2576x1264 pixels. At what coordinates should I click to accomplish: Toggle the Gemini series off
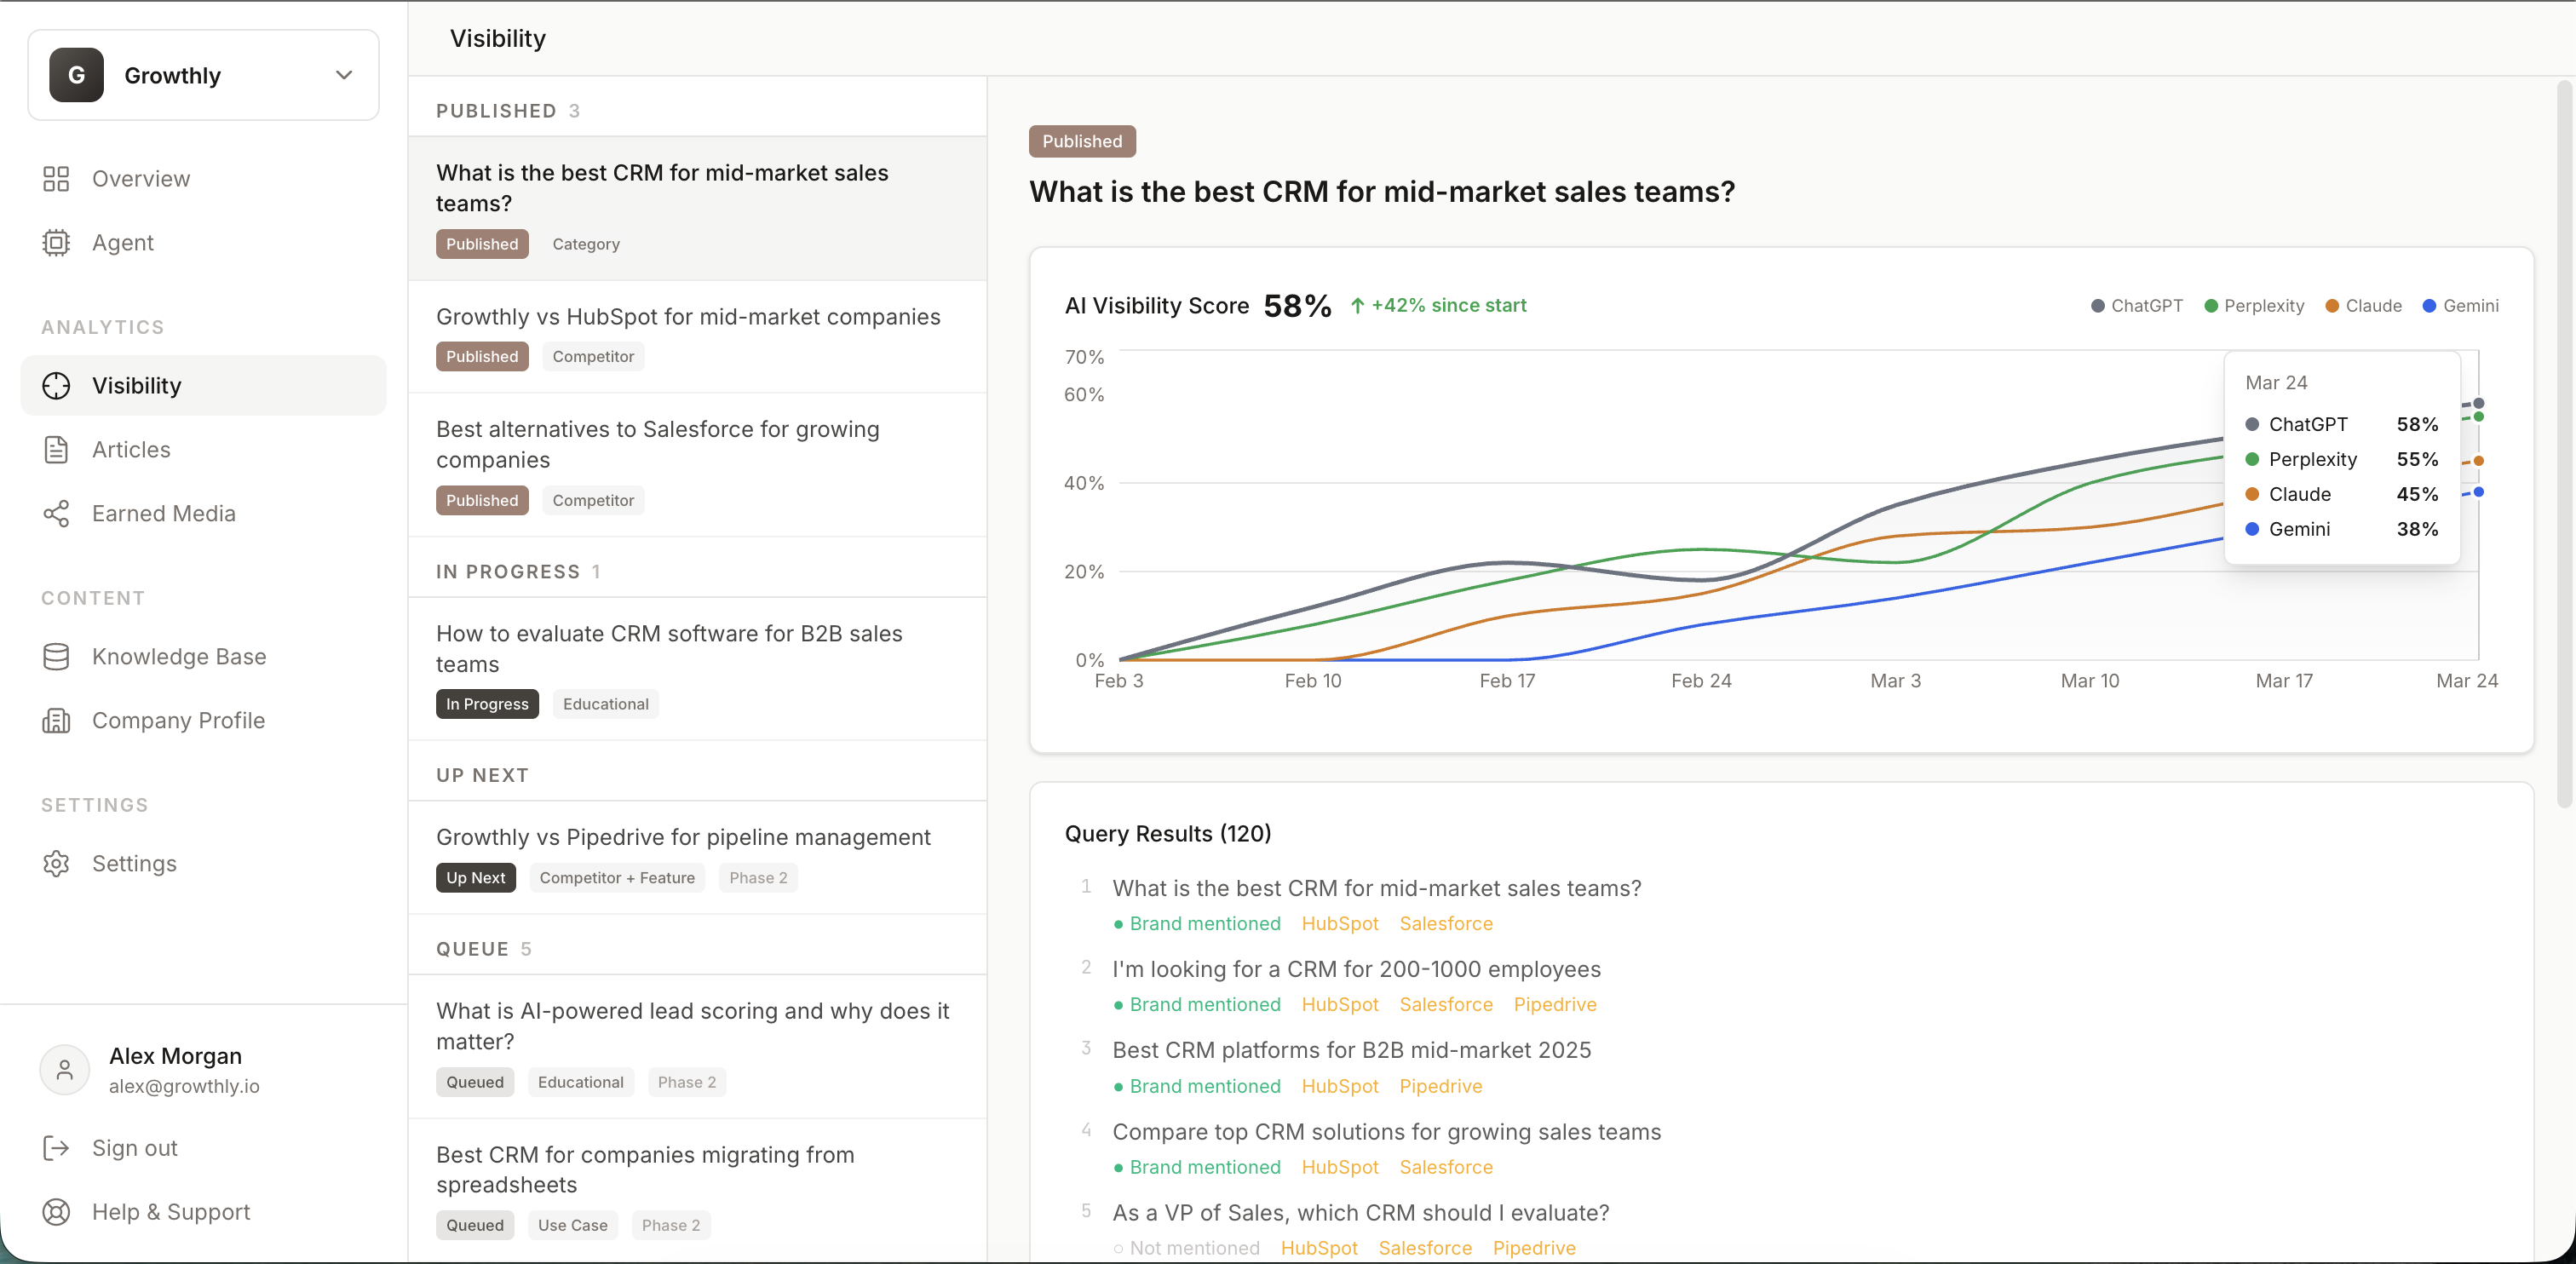tap(2462, 306)
